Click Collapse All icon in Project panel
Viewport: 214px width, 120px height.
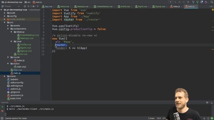tap(28, 6)
